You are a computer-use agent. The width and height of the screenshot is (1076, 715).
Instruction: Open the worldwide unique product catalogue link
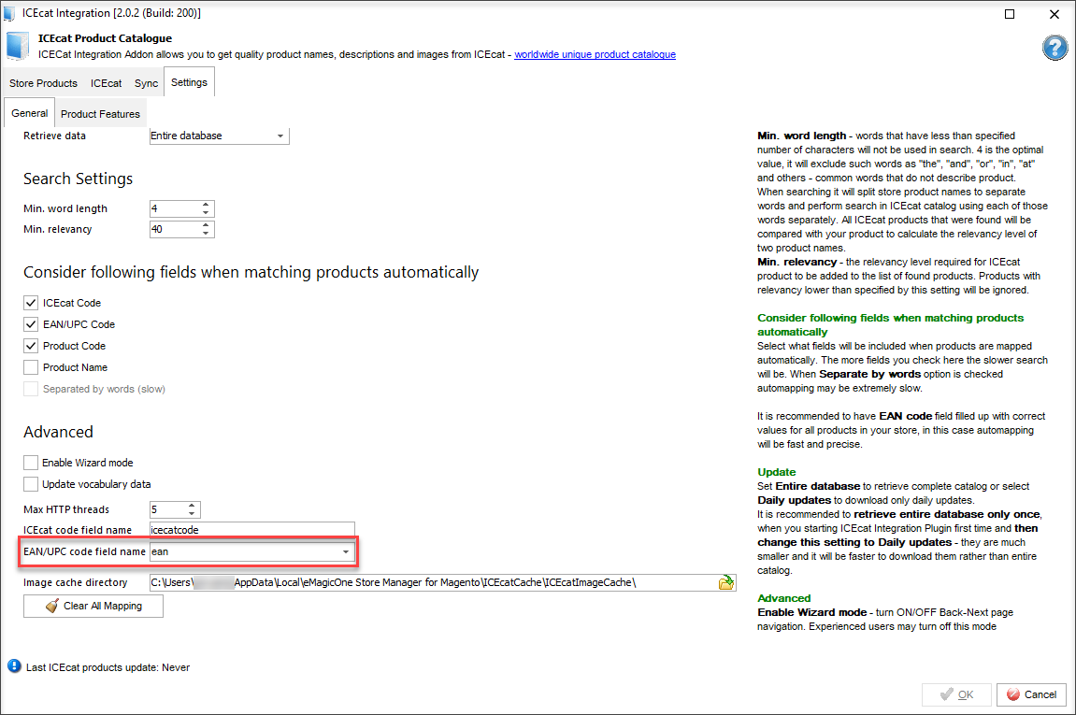[595, 54]
